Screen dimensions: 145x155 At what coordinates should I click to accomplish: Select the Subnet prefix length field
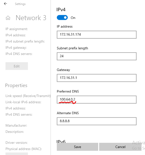97,56
